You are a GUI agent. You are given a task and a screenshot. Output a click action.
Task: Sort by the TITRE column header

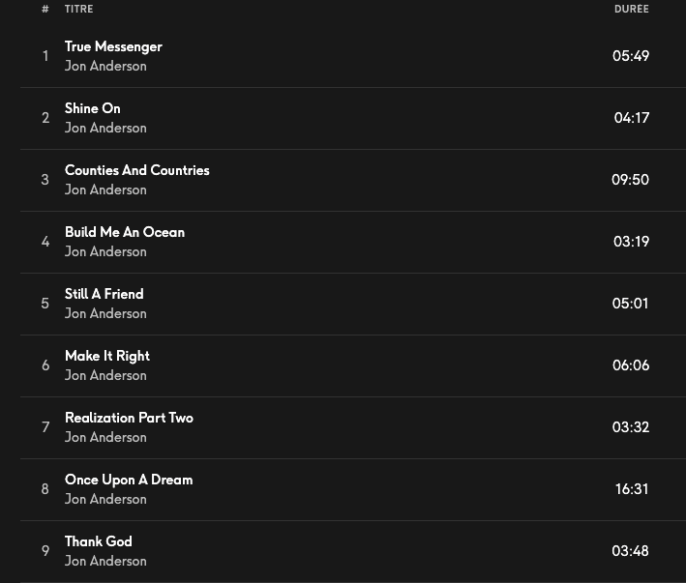pyautogui.click(x=79, y=9)
